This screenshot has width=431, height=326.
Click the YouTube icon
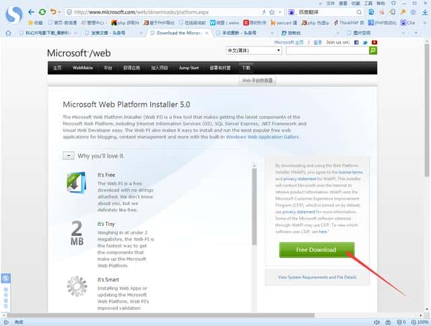(x=374, y=42)
